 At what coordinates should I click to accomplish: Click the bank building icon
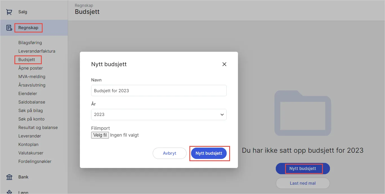(9, 177)
